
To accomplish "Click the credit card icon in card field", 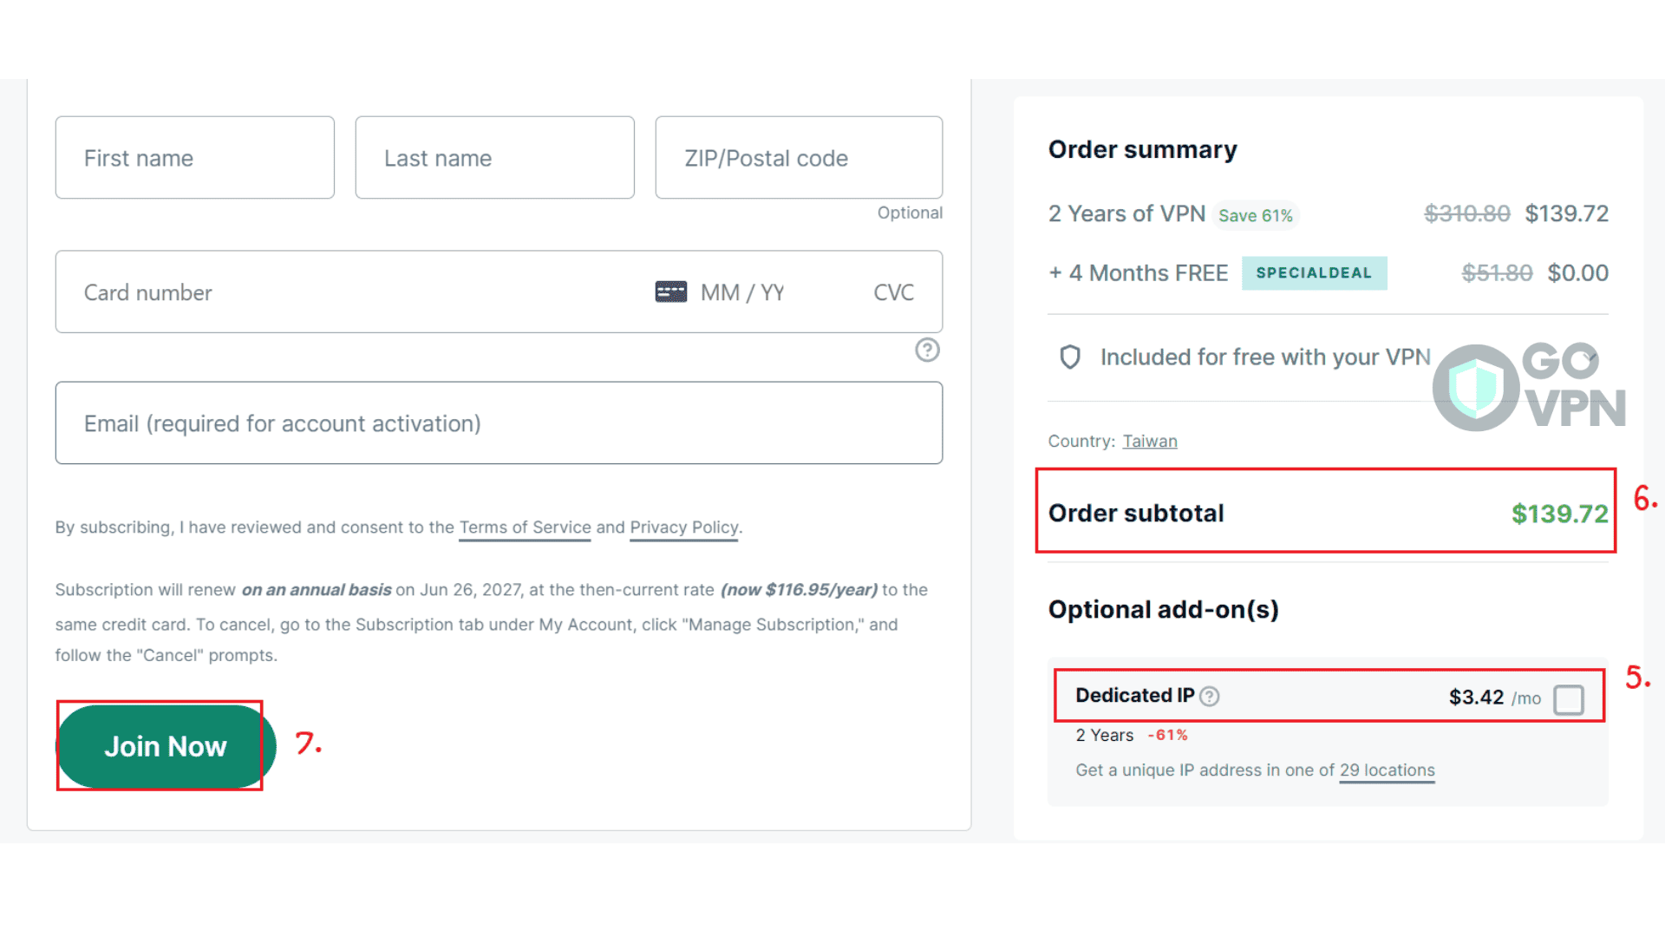I will click(x=670, y=292).
